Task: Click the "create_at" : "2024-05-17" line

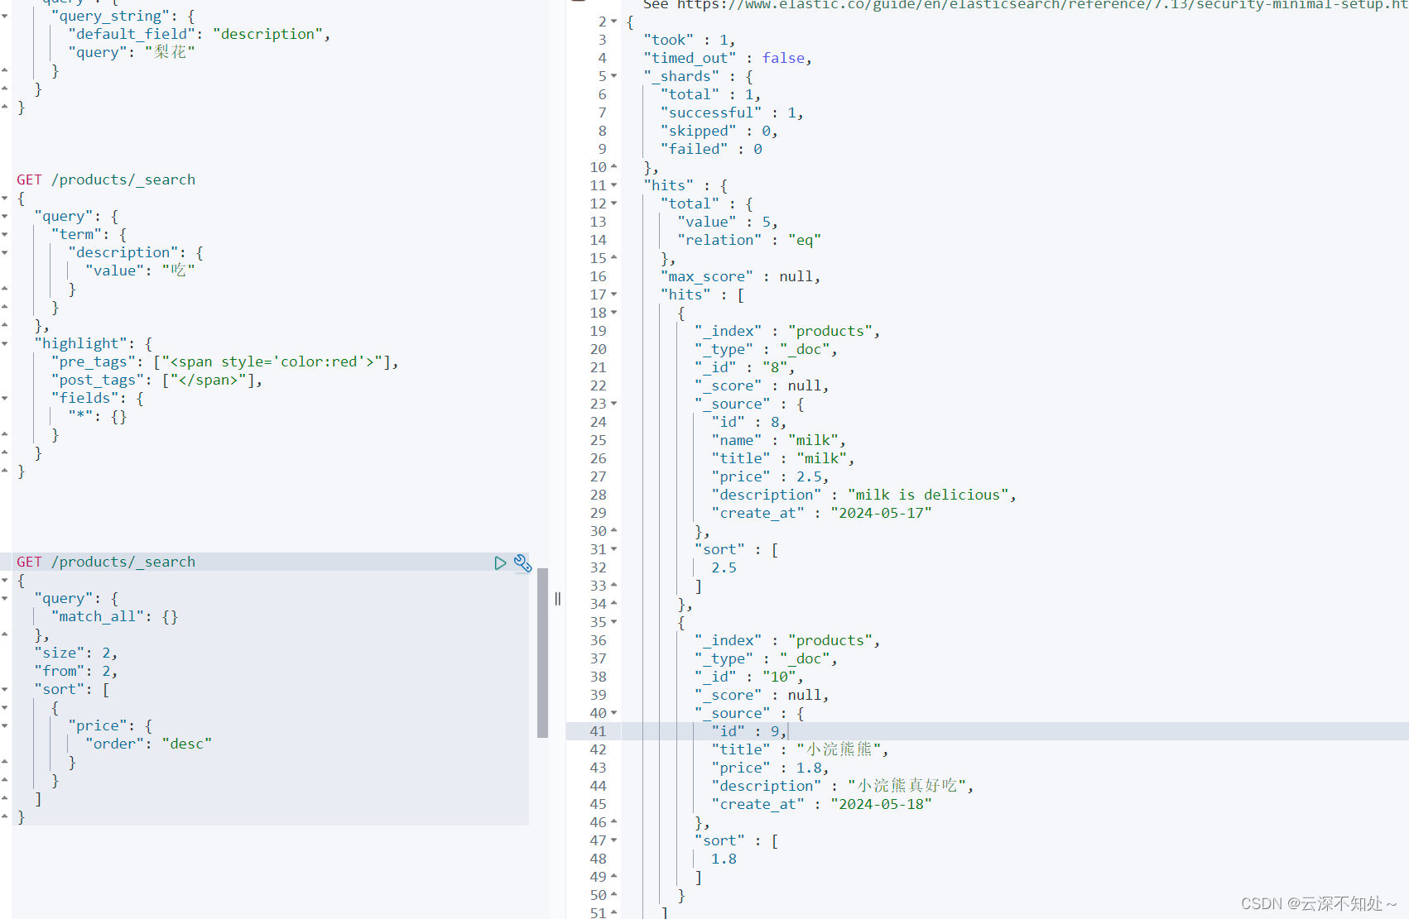Action: tap(821, 513)
